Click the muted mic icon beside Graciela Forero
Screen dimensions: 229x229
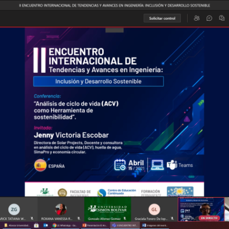(172, 218)
